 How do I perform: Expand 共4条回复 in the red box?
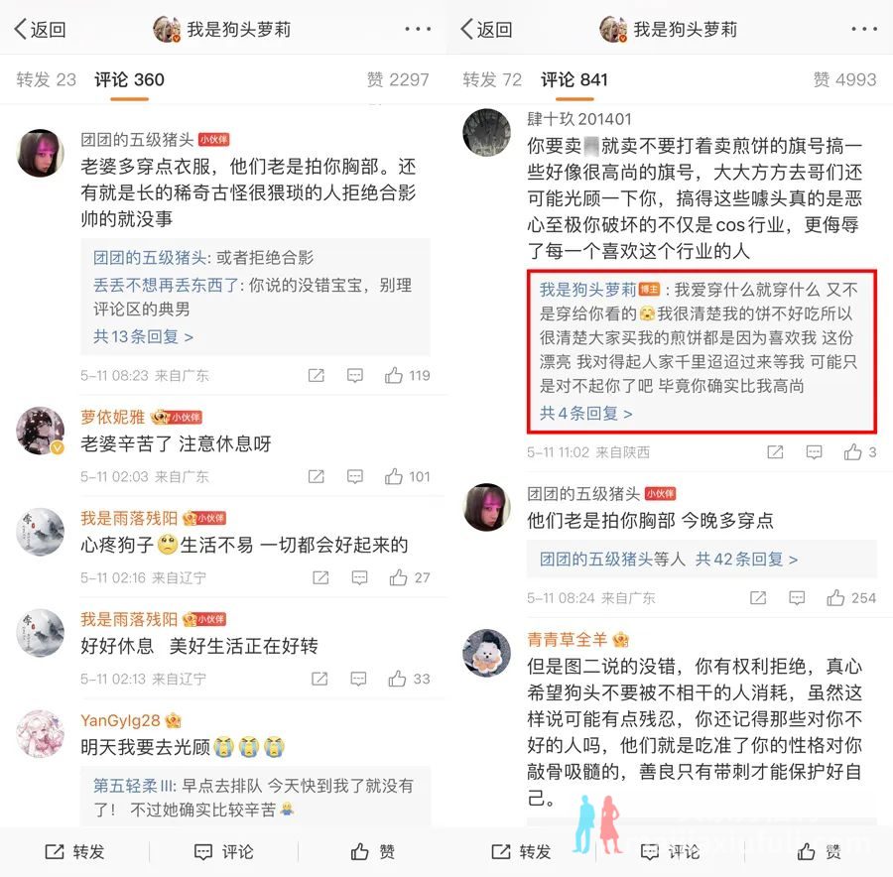[x=586, y=413]
